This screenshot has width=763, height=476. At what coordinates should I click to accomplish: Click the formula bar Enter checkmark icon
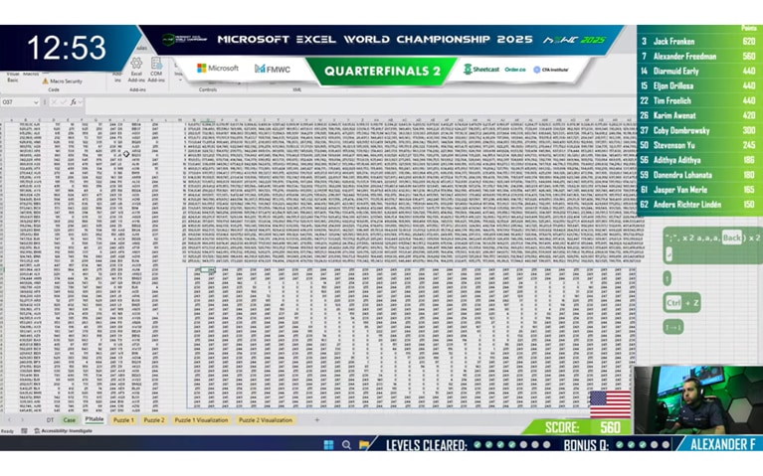coord(64,102)
